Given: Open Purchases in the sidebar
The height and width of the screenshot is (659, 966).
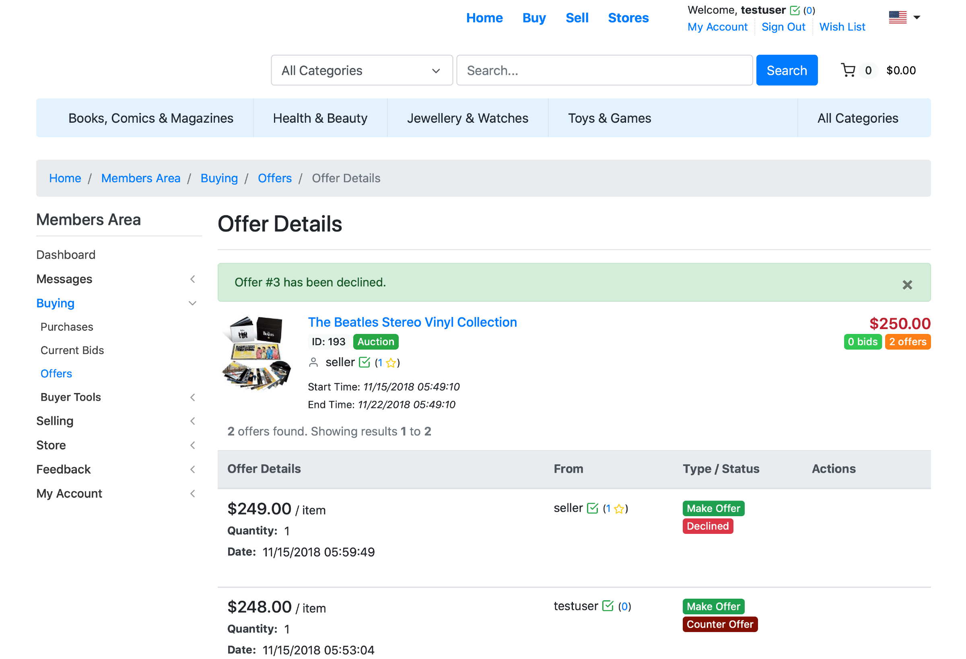Looking at the screenshot, I should [67, 327].
